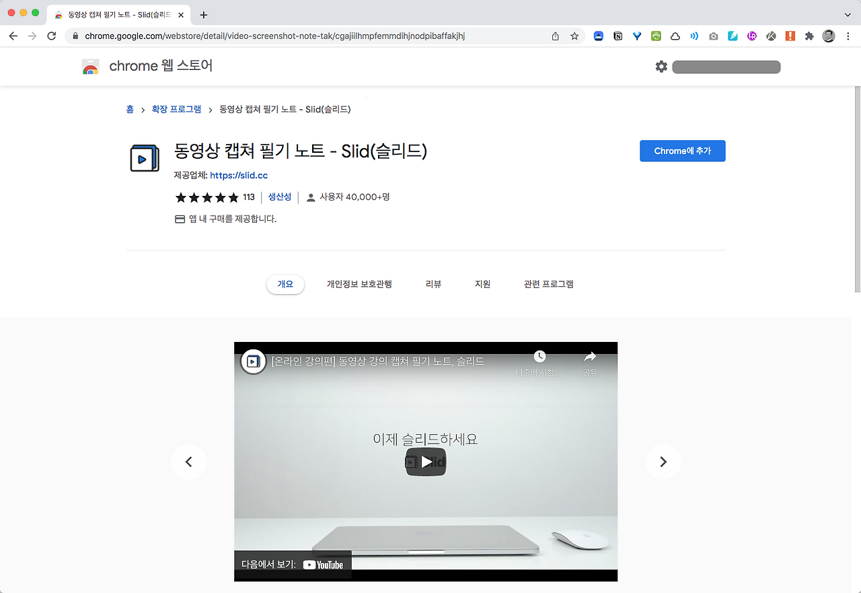The height and width of the screenshot is (593, 861).
Task: Click the share page icon in address bar
Action: pyautogui.click(x=555, y=36)
